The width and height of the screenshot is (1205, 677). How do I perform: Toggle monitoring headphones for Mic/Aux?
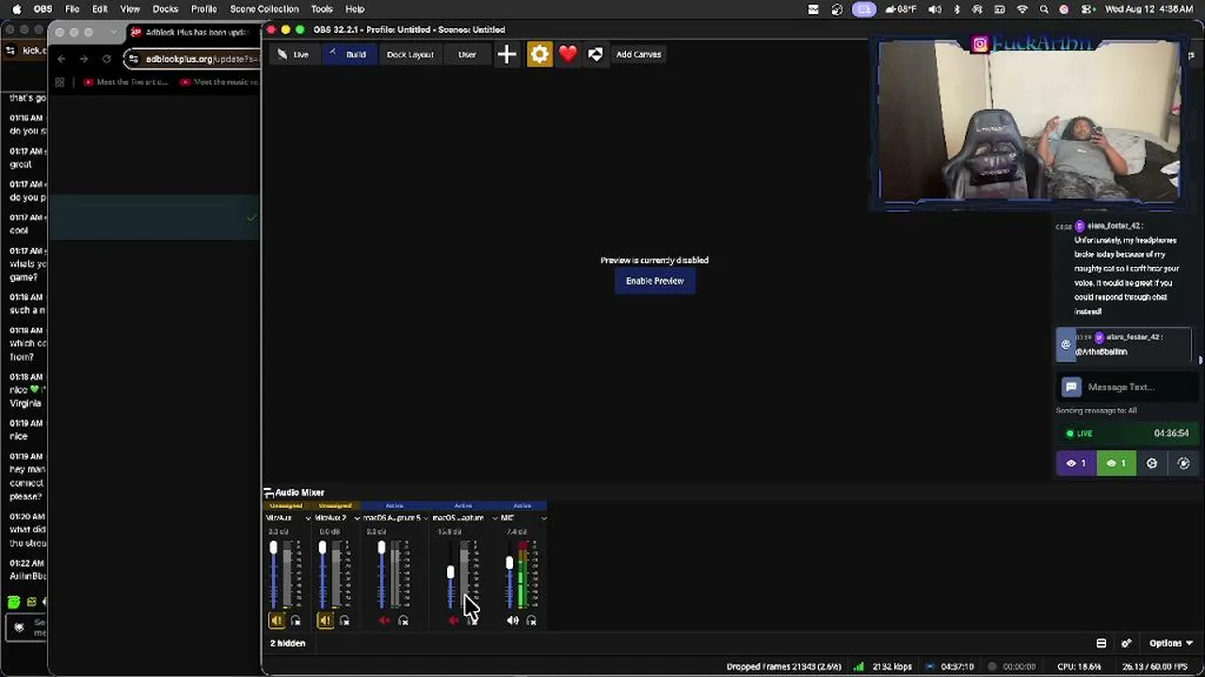click(x=296, y=621)
